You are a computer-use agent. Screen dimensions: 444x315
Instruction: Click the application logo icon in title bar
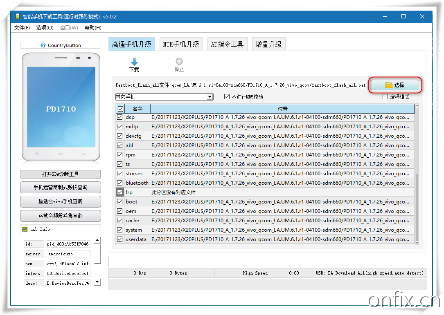pos(17,16)
